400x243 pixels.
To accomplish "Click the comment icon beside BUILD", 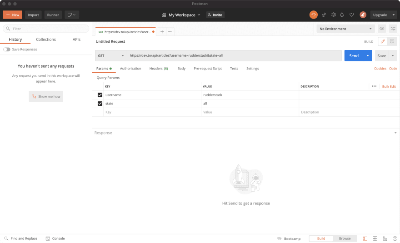I will [x=391, y=41].
